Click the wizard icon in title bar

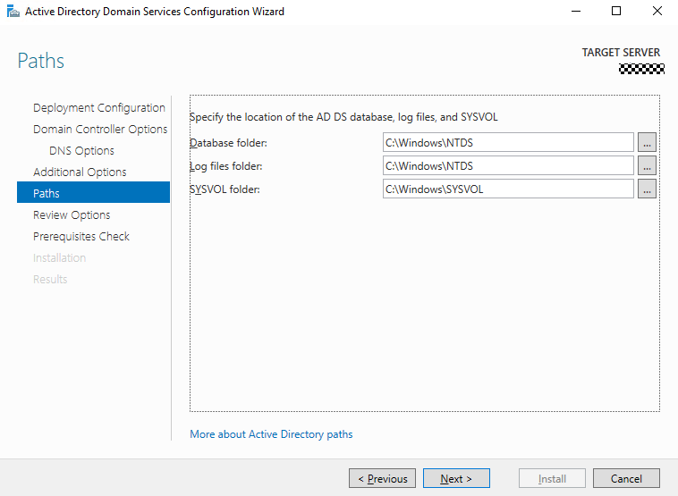pyautogui.click(x=13, y=12)
